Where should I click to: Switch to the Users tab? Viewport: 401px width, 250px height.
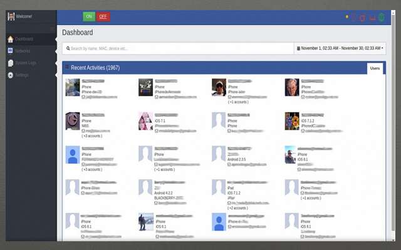[x=375, y=68]
